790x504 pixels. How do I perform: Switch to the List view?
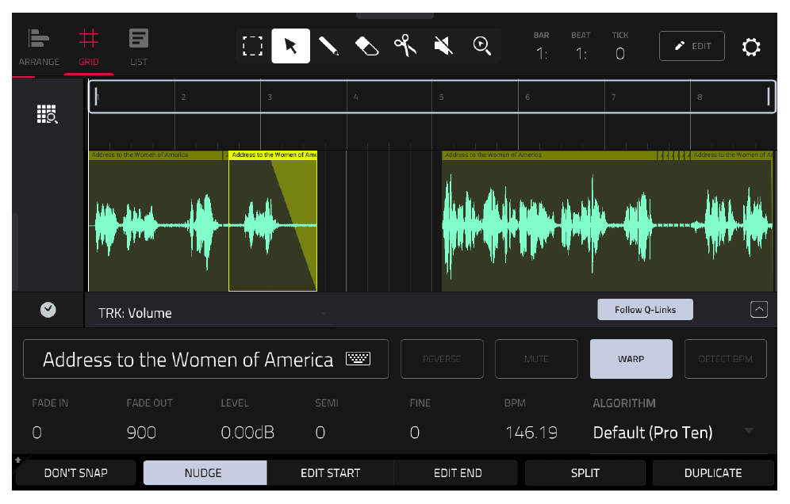pos(139,48)
